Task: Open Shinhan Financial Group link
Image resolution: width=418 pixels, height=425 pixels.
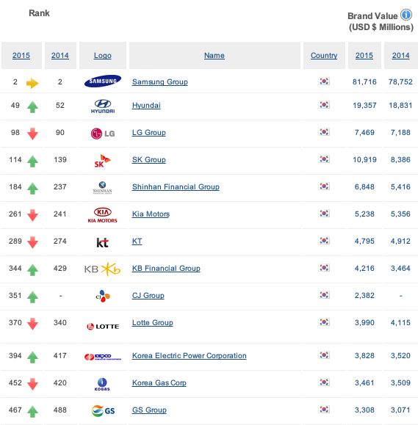Action: tap(176, 186)
